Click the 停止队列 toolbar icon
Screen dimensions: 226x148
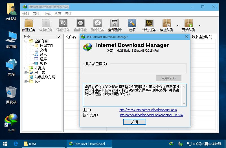167,23
